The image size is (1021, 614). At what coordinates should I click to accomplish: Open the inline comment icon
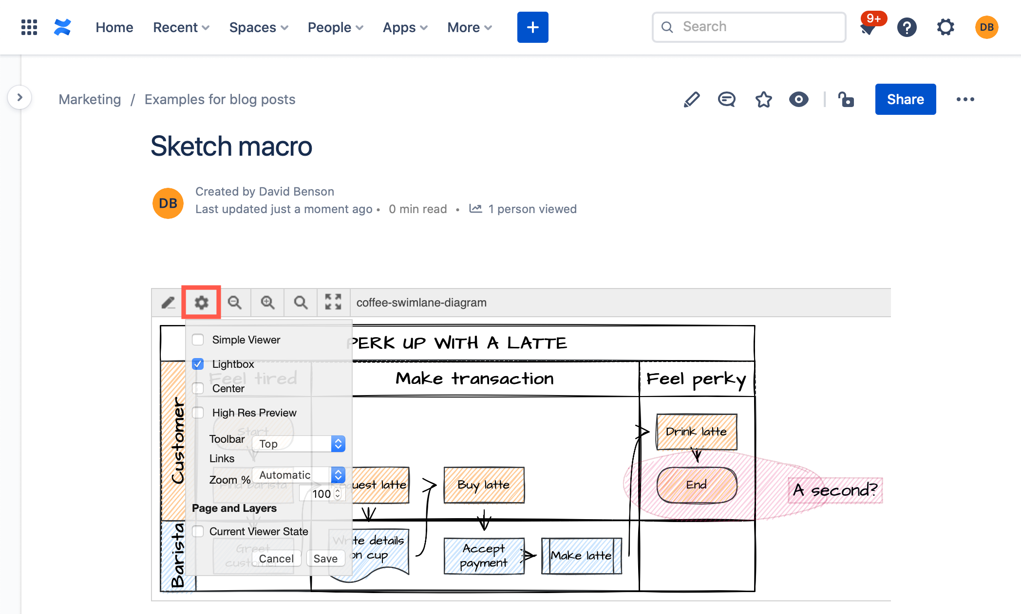tap(726, 99)
